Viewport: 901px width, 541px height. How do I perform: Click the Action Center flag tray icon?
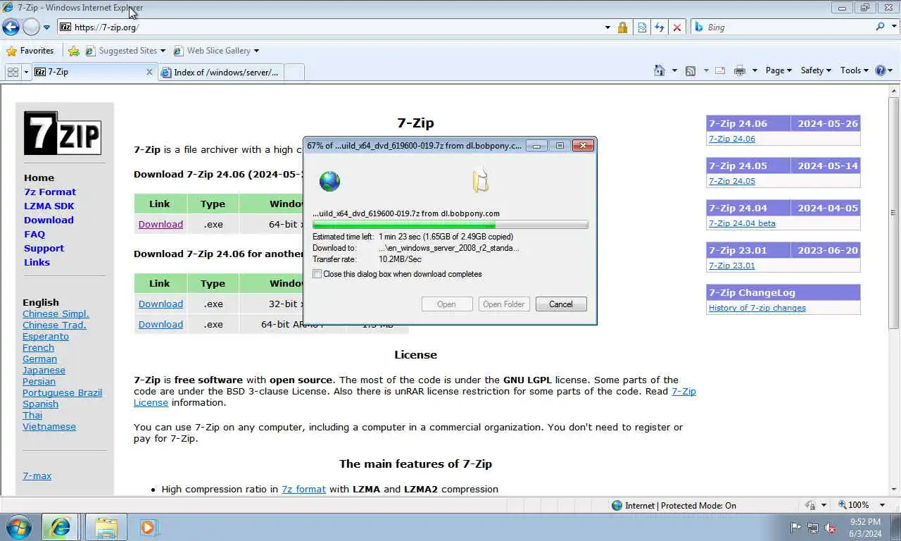pyautogui.click(x=796, y=528)
